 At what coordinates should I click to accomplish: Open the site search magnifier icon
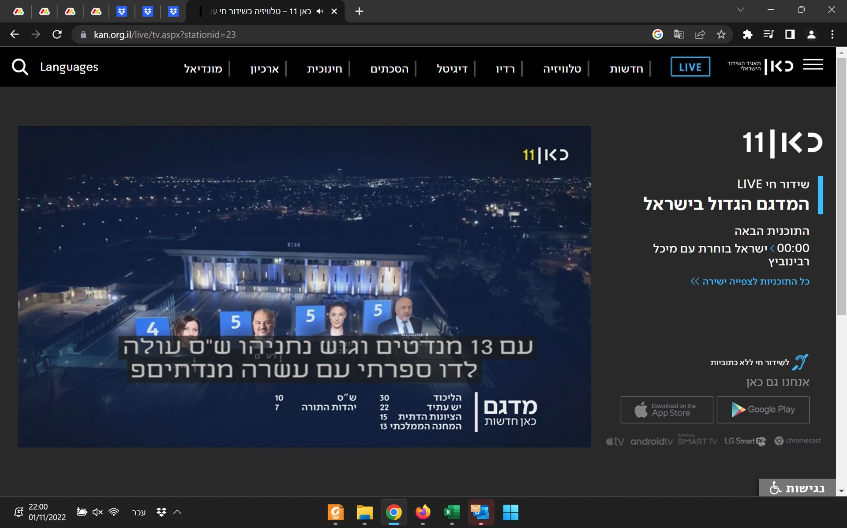pyautogui.click(x=20, y=67)
